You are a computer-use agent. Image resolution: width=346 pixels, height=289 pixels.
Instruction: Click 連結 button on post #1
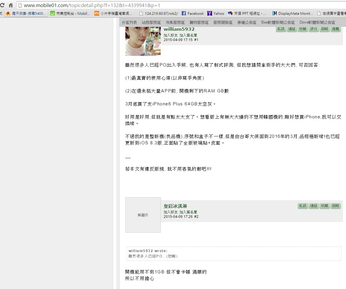(x=292, y=29)
